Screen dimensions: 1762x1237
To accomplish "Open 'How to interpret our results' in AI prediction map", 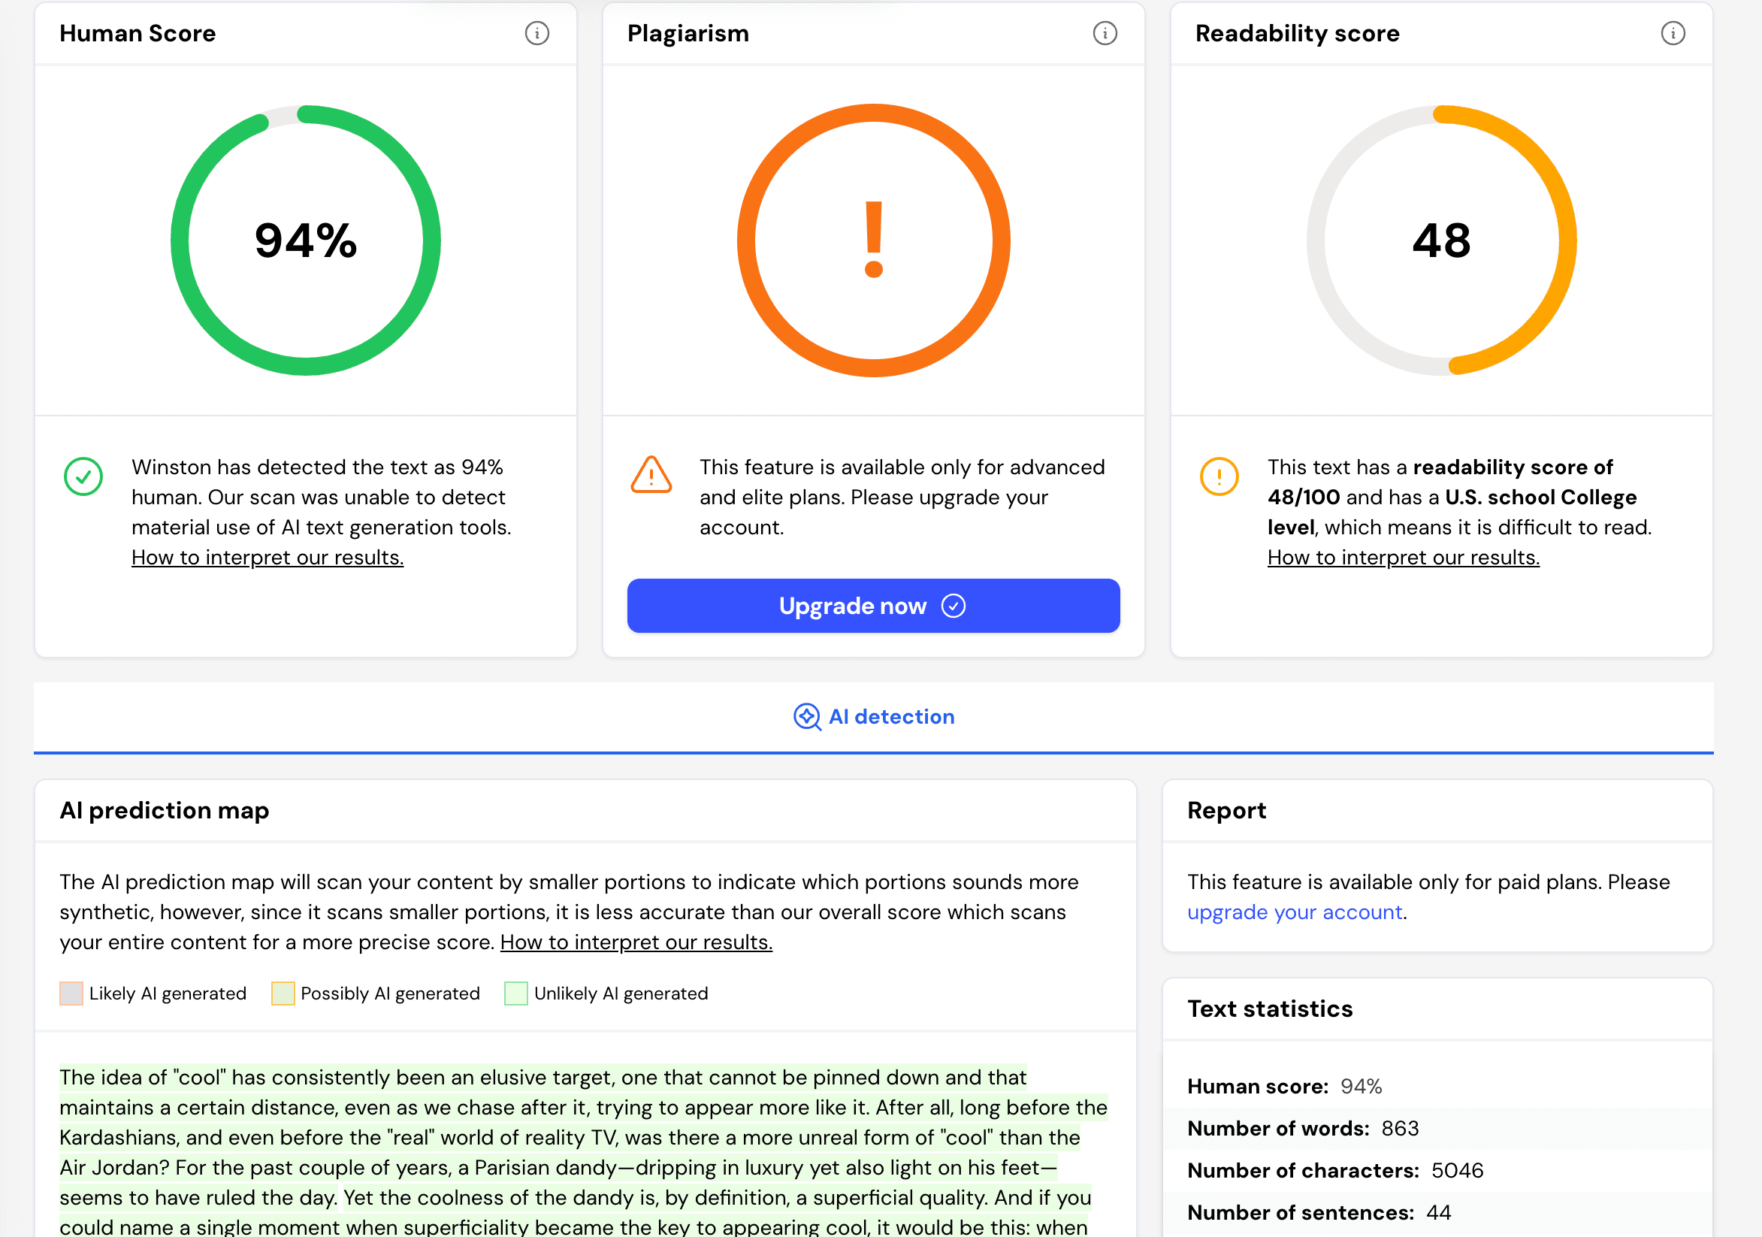I will pyautogui.click(x=636, y=942).
